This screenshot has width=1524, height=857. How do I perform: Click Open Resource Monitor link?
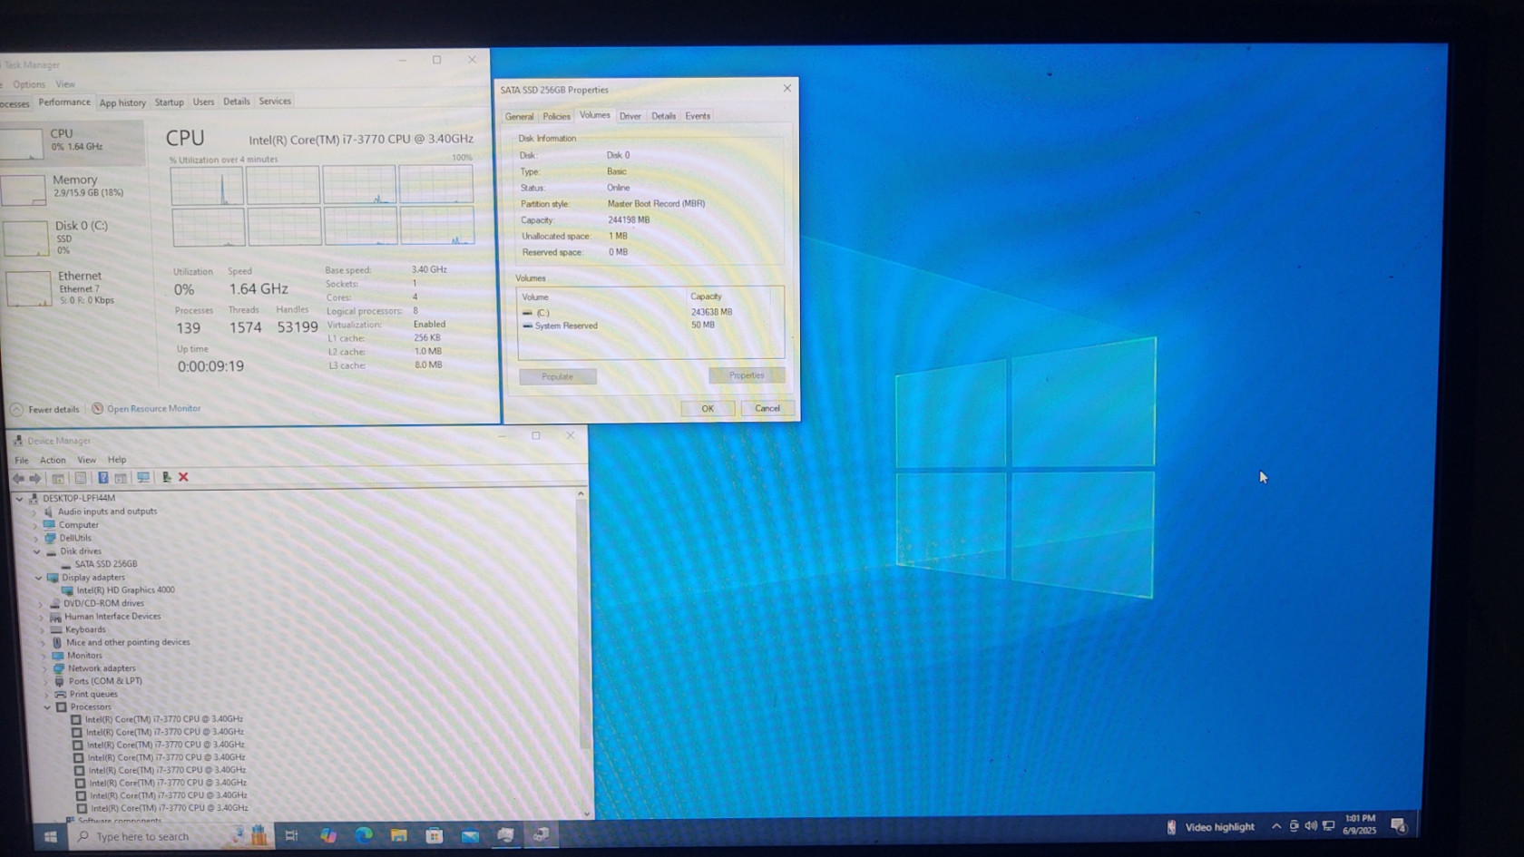pyautogui.click(x=153, y=409)
